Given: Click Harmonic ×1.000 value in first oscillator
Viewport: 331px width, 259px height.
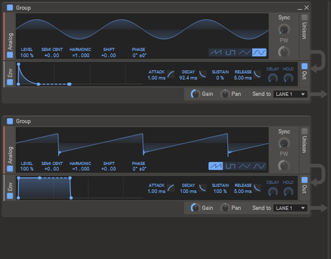Looking at the screenshot, I should [x=81, y=55].
